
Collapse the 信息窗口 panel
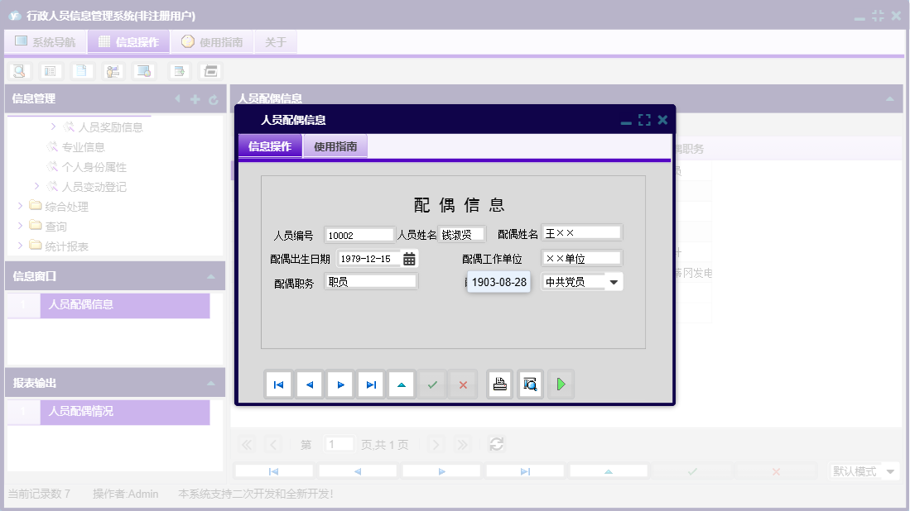coord(211,276)
